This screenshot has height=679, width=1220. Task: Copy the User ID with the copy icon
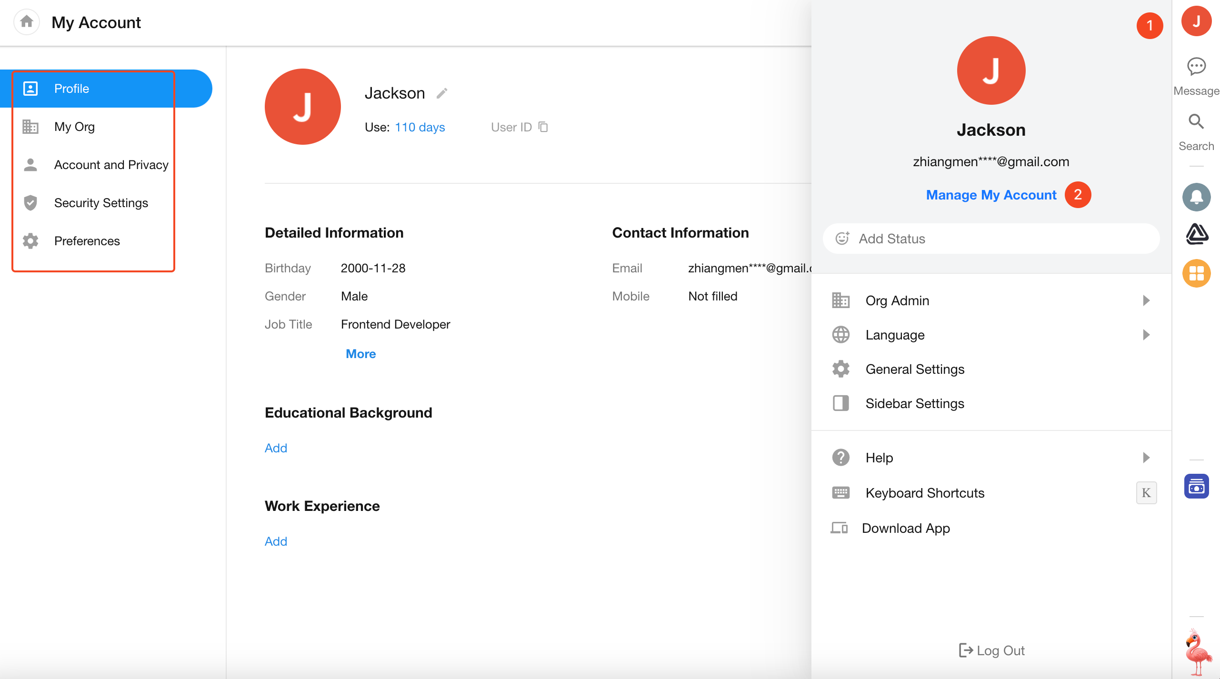pos(543,127)
